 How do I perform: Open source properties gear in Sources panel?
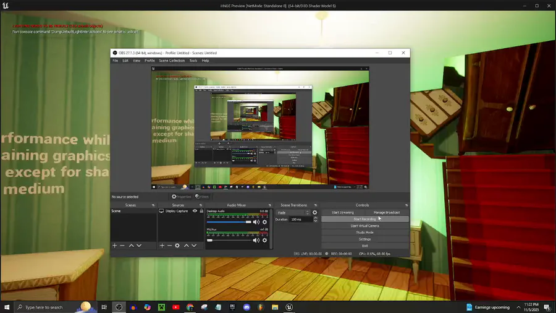click(177, 246)
